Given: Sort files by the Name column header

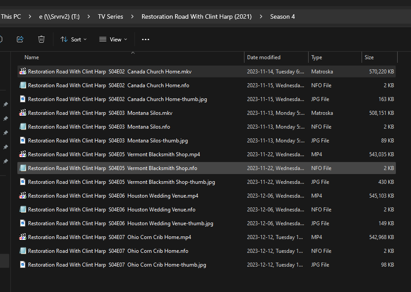Looking at the screenshot, I should tap(32, 57).
